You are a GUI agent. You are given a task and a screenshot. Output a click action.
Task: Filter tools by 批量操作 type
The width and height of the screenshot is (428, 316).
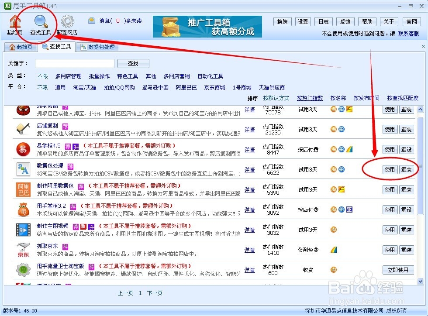click(99, 76)
